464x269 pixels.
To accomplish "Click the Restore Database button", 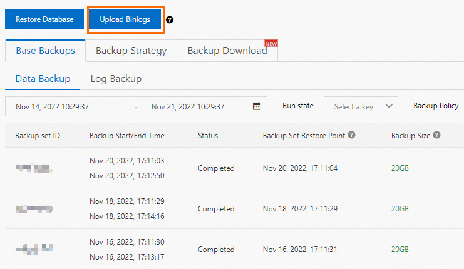I will (x=44, y=19).
